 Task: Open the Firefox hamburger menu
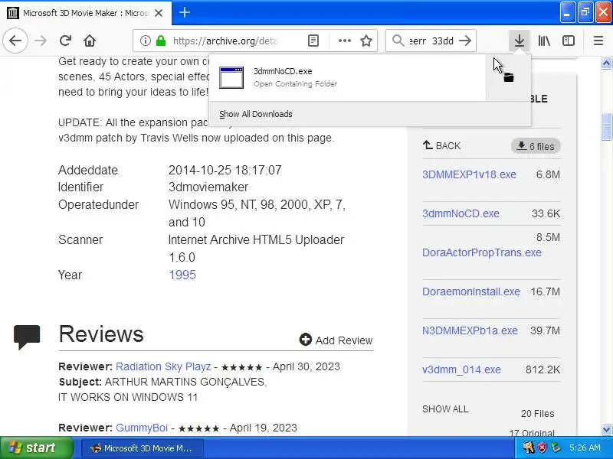coord(598,41)
